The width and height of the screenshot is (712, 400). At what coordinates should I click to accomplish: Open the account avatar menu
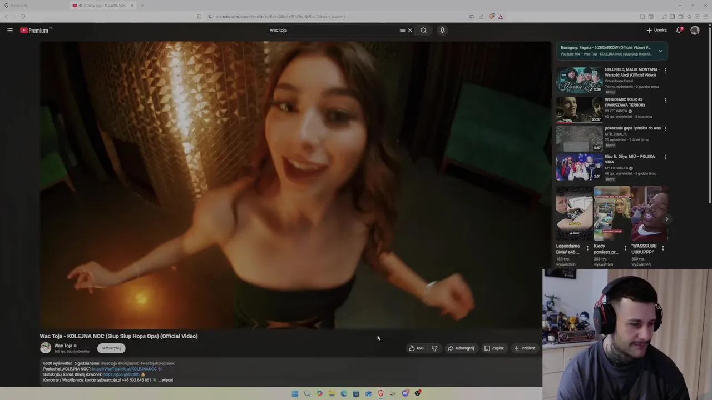tap(695, 30)
